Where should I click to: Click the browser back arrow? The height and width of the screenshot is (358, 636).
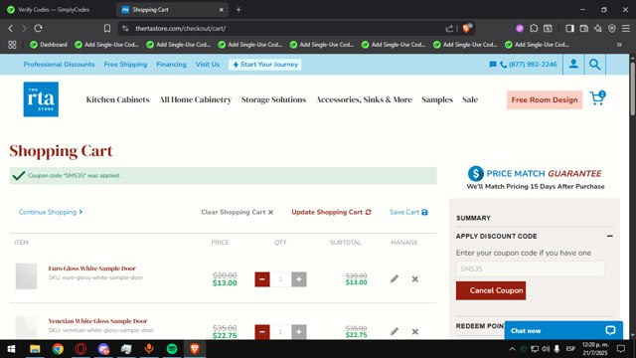point(11,29)
